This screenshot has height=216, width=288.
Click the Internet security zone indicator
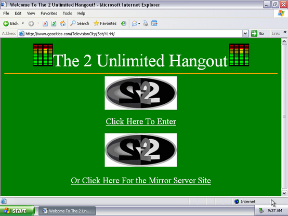click(x=245, y=201)
